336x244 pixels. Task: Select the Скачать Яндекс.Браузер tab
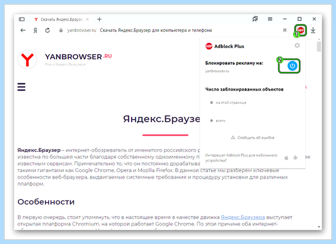[61, 20]
